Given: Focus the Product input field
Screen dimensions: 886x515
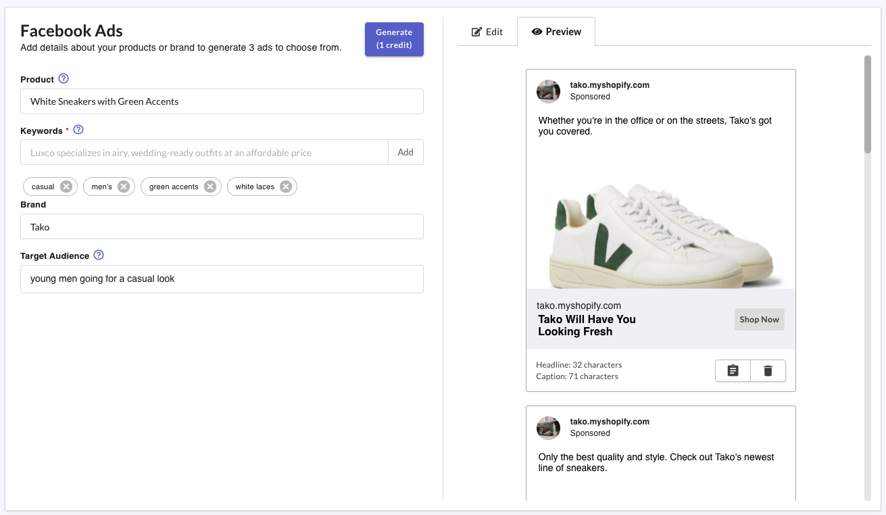Looking at the screenshot, I should coord(222,101).
